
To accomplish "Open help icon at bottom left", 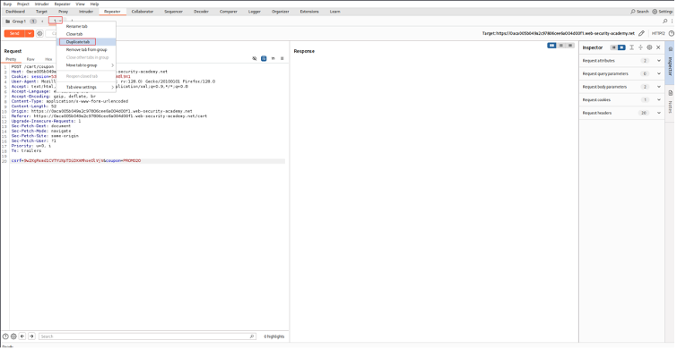I will [x=5, y=336].
